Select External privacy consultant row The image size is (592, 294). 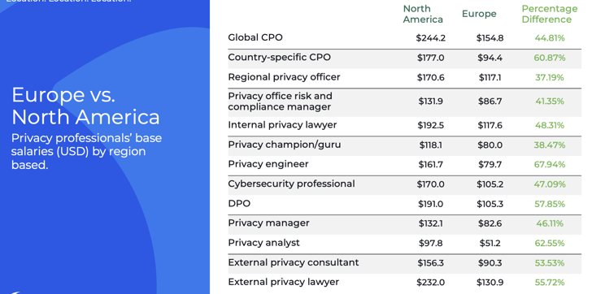404,262
